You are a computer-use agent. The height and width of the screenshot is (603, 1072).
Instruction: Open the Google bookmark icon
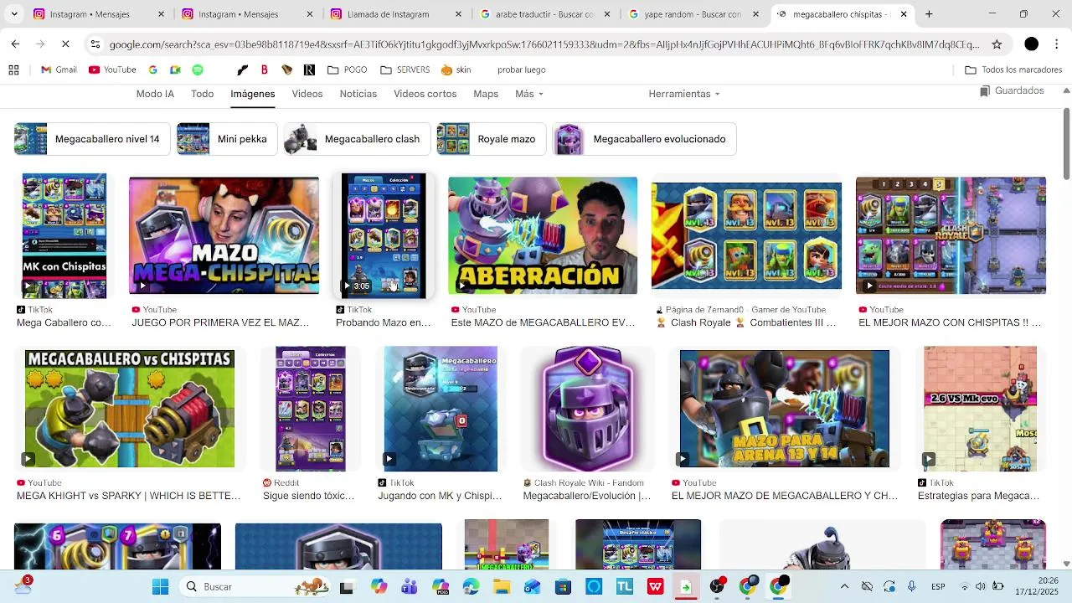152,70
